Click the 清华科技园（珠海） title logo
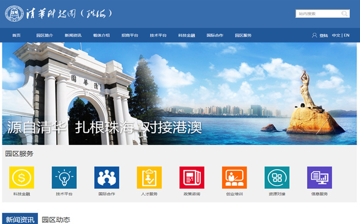Viewport: 360px width, 224px height. tap(69, 14)
